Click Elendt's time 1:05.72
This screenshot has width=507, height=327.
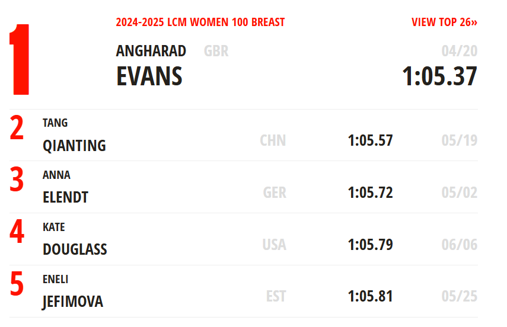tap(370, 193)
